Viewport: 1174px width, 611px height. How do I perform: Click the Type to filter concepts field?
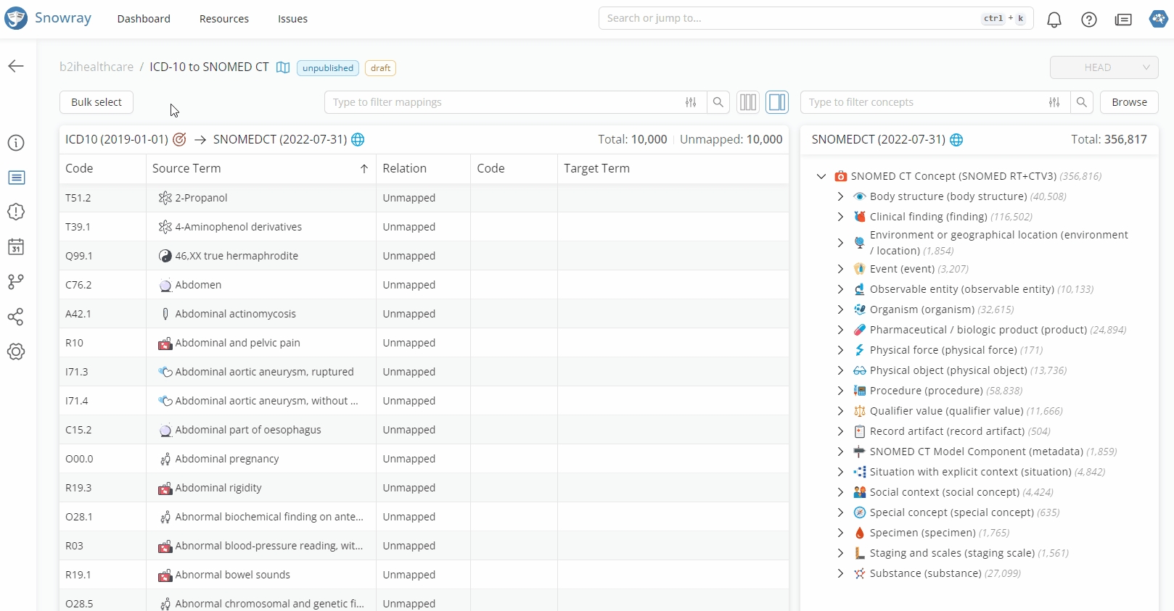pos(921,102)
